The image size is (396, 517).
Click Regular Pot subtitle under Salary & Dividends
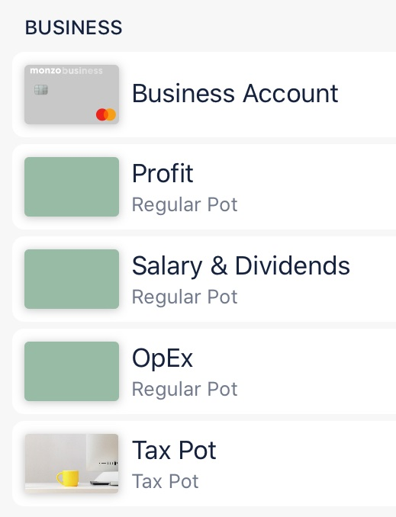(x=185, y=297)
